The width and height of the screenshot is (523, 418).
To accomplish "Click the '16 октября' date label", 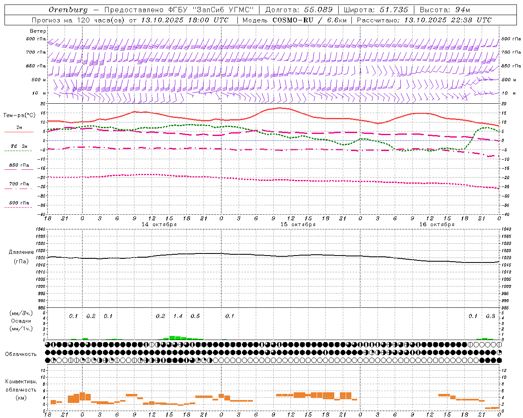I will [x=437, y=225].
